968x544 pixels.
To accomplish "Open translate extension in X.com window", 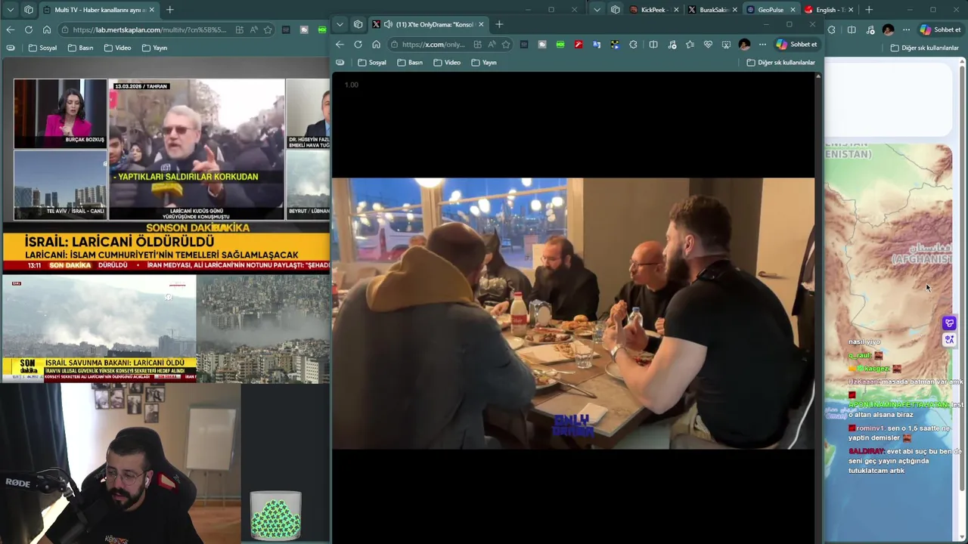I will tap(597, 45).
